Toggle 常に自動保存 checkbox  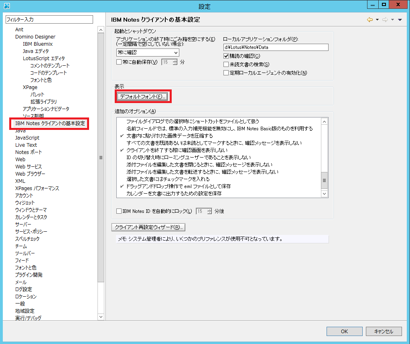point(119,62)
